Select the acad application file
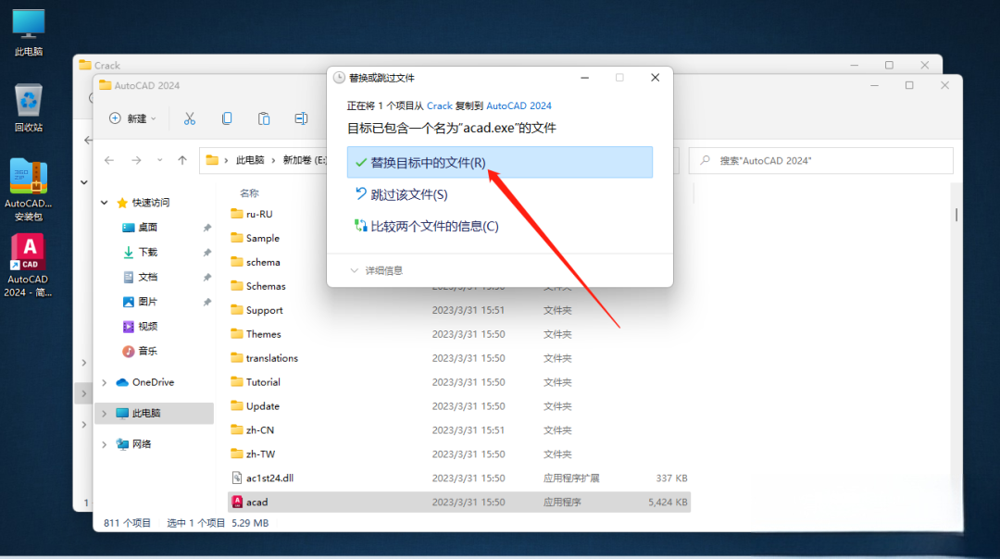Screen dimensions: 1000x559 point(459,503)
